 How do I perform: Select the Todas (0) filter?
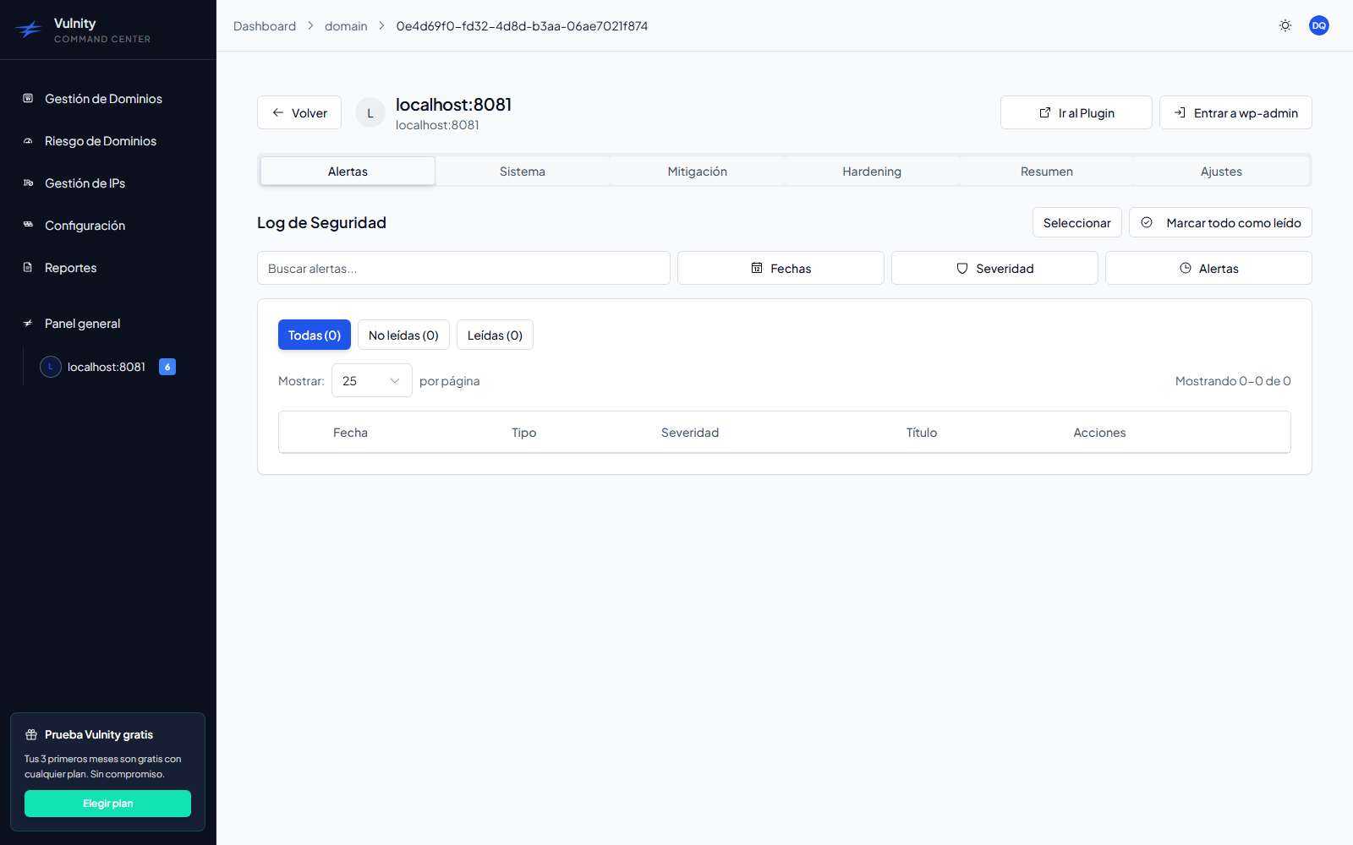(x=315, y=335)
